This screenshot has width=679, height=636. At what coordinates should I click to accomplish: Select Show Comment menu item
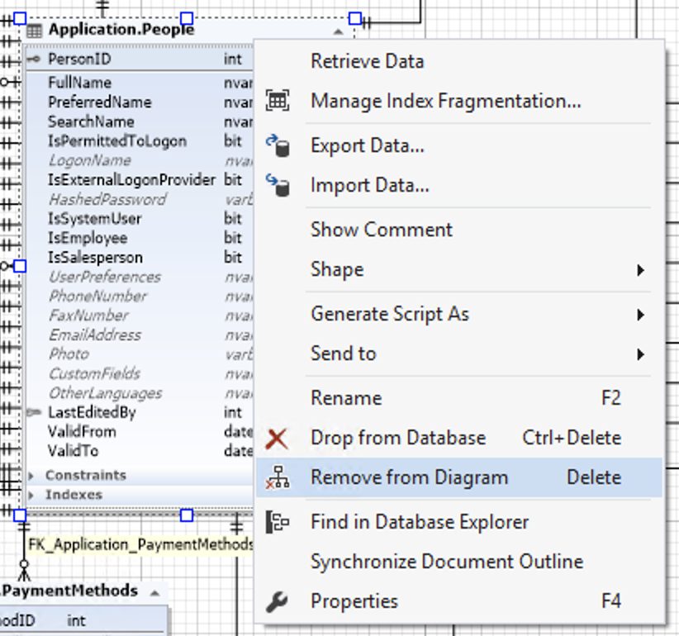(459, 230)
